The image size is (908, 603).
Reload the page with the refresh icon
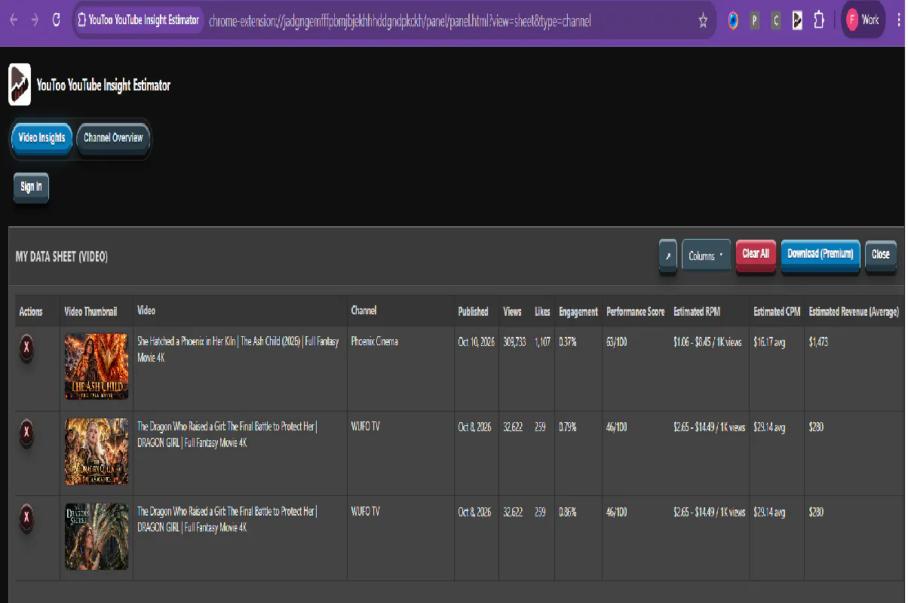coord(56,20)
